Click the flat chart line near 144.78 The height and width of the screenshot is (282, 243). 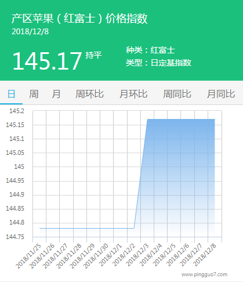(87, 228)
